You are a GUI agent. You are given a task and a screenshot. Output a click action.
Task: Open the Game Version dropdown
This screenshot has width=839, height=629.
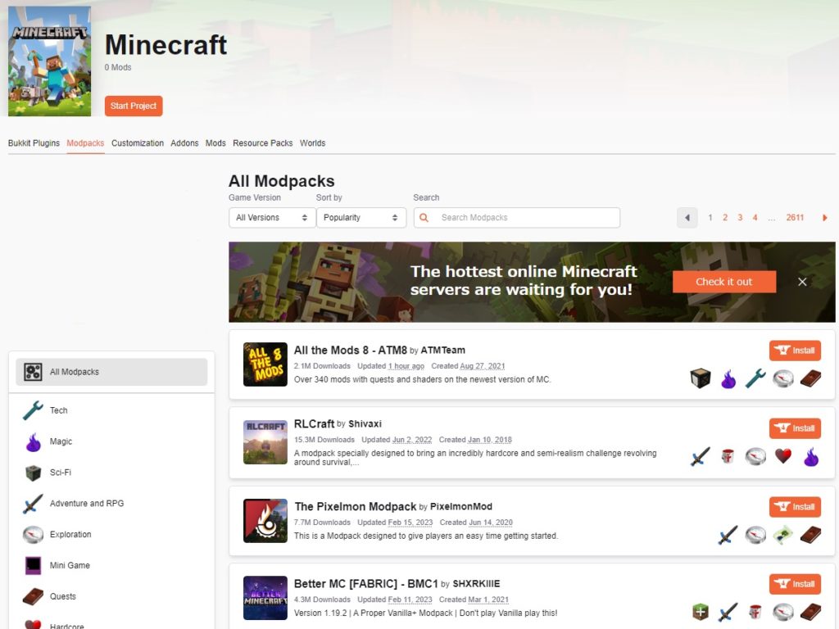pos(272,218)
